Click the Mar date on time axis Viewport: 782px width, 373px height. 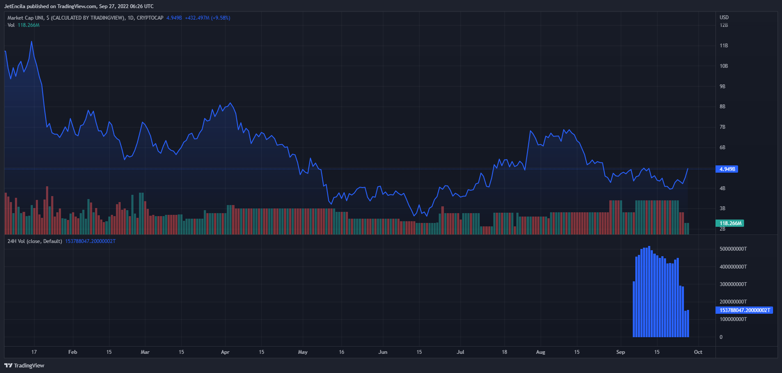pyautogui.click(x=145, y=352)
